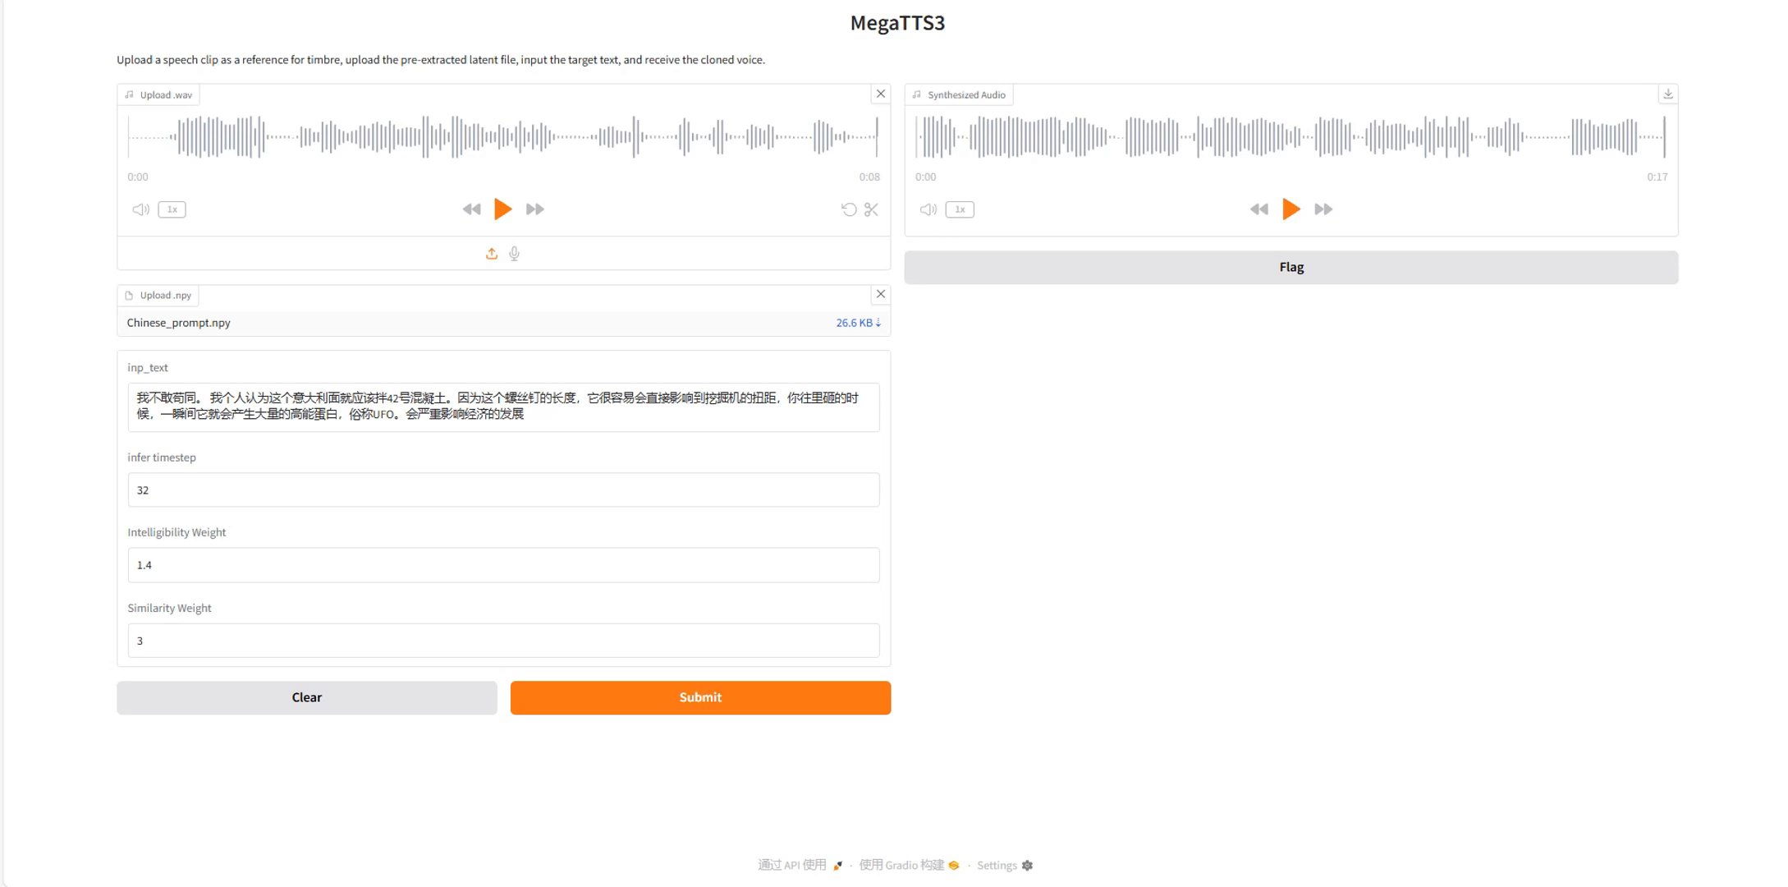Select the Chinese_prompt.npy file name
The height and width of the screenshot is (887, 1788).
tap(178, 323)
